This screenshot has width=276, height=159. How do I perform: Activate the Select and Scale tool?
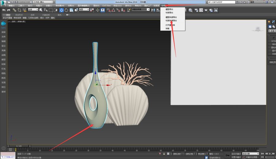(x=71, y=10)
